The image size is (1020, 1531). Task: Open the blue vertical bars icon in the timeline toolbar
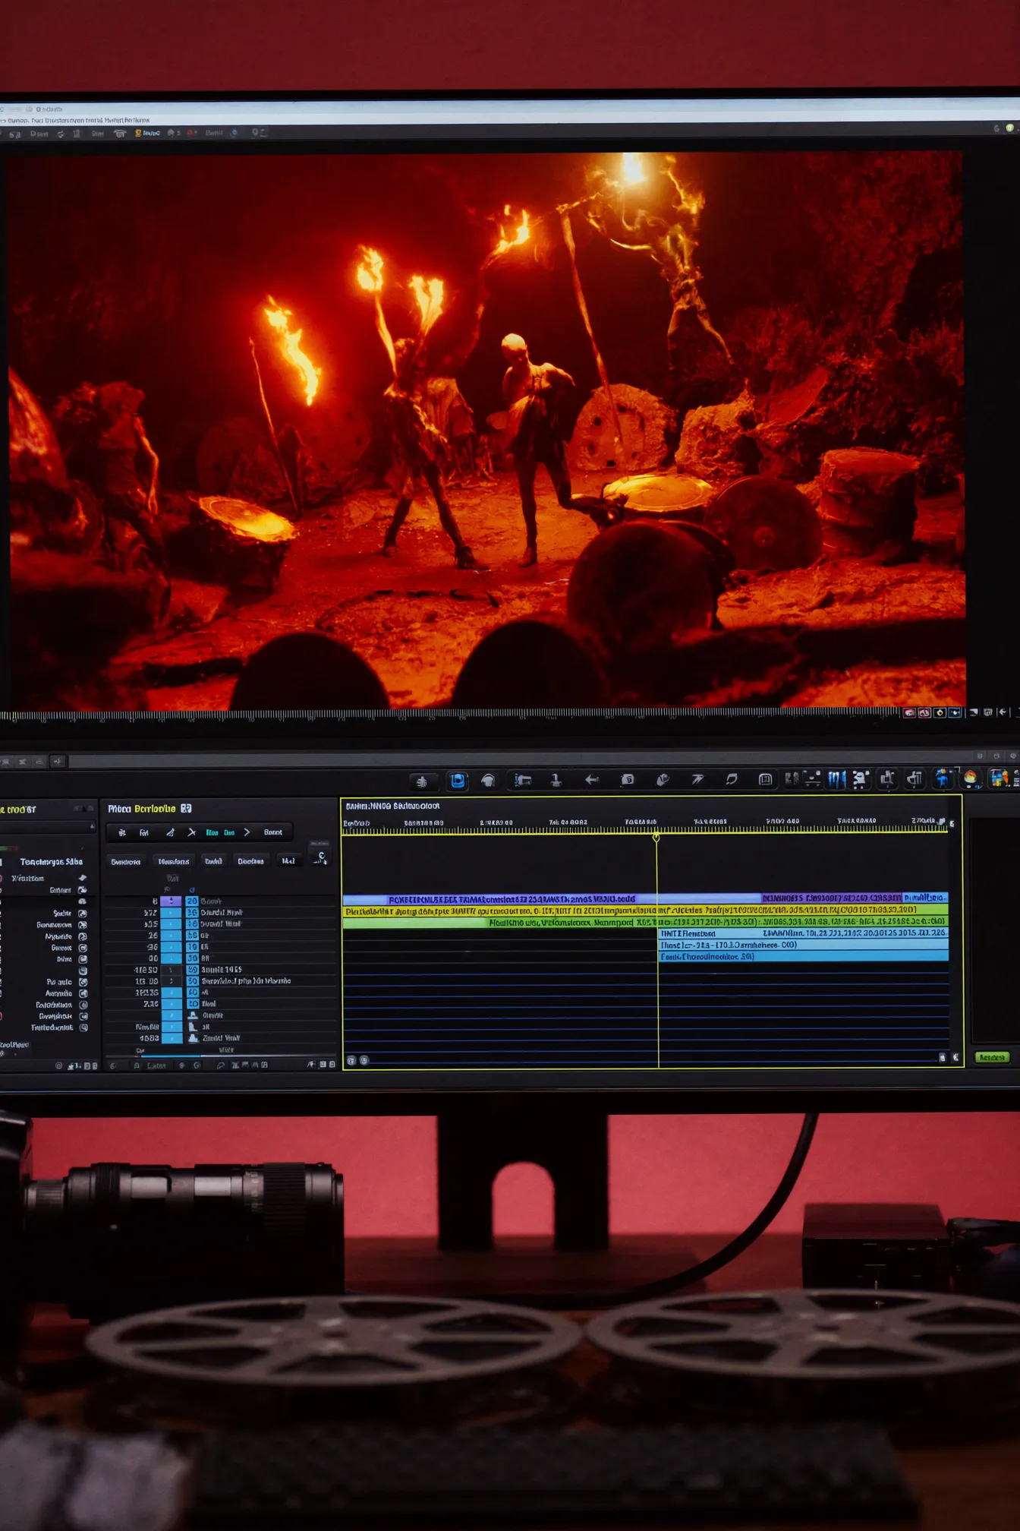(x=836, y=779)
